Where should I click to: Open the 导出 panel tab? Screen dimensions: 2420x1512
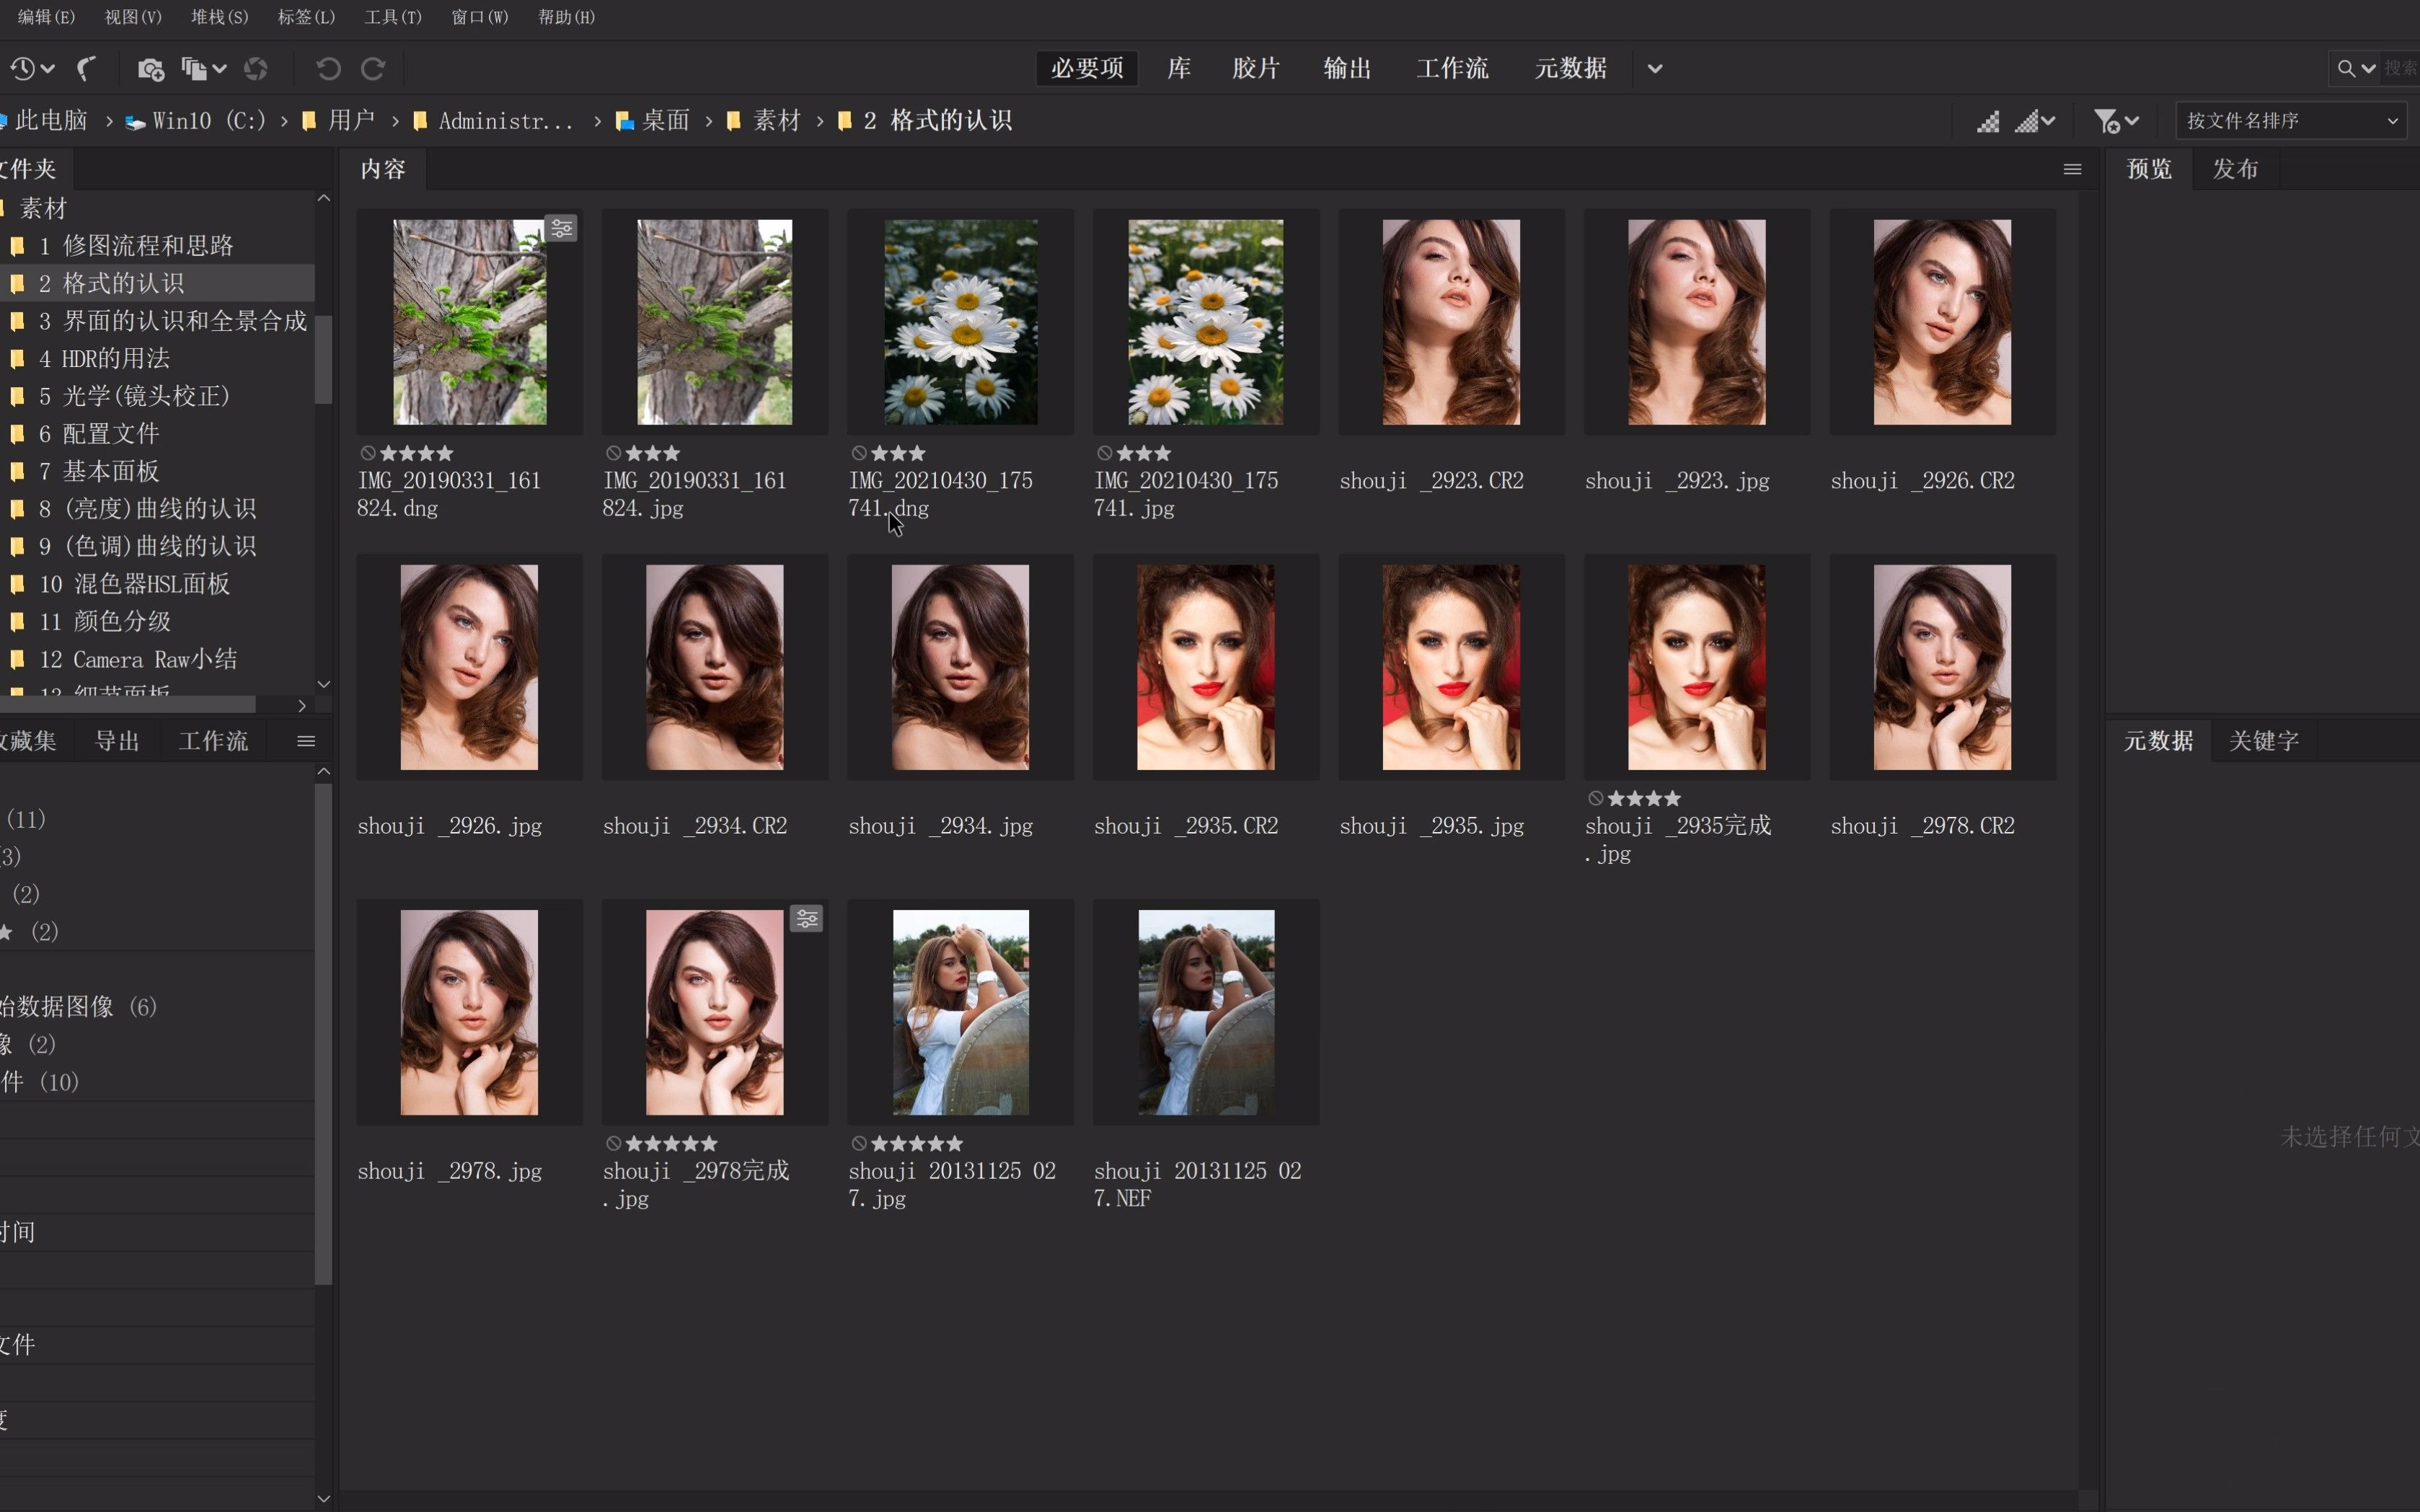click(117, 741)
